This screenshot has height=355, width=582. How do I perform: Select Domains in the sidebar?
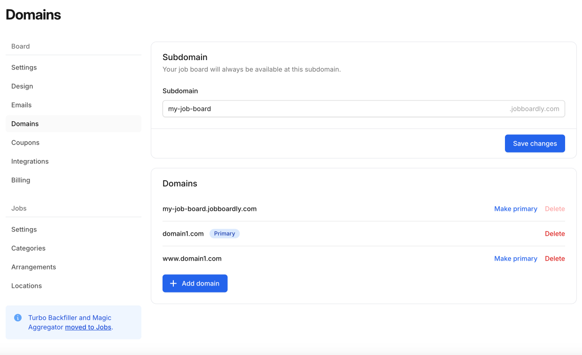[24, 123]
